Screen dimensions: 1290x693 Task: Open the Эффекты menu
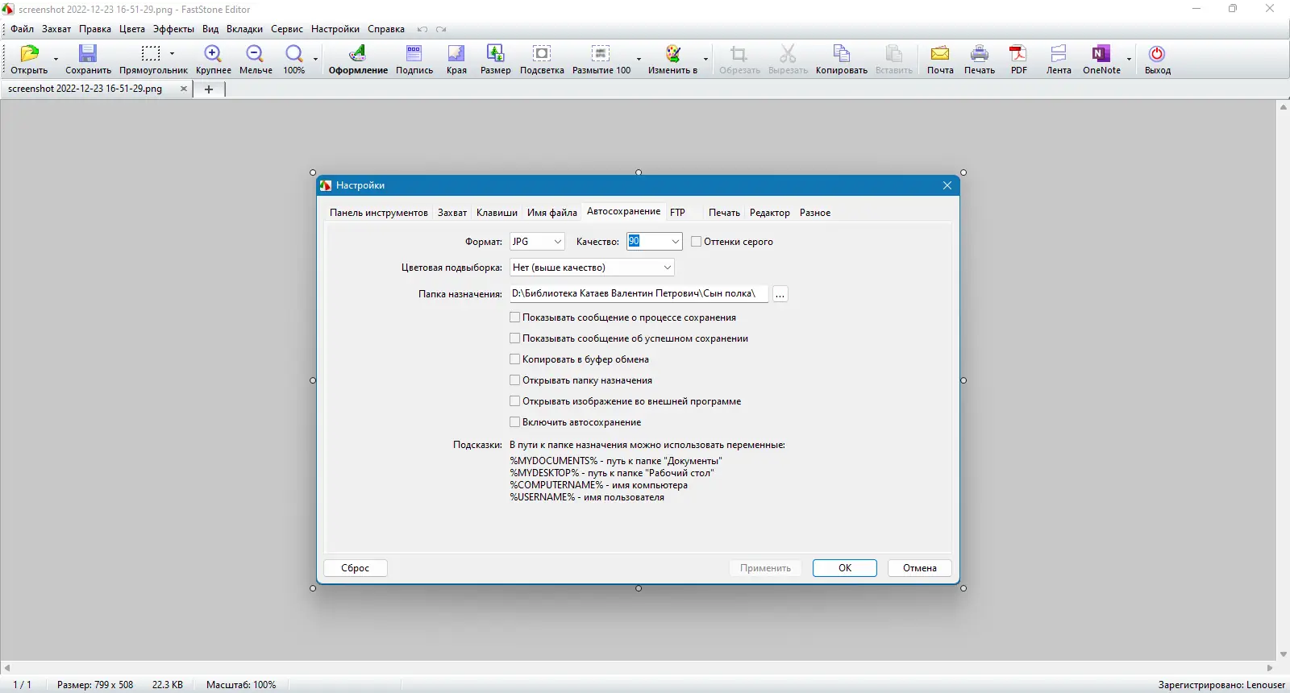coord(173,29)
